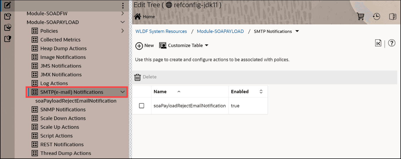Open Image Notifications tree item
The width and height of the screenshot is (401, 159).
coord(63,57)
